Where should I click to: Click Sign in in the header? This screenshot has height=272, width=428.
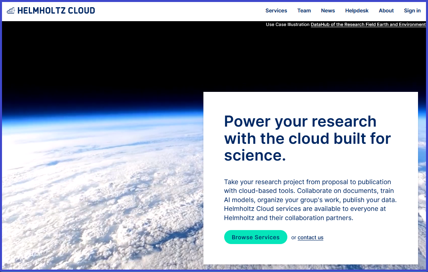pyautogui.click(x=412, y=11)
